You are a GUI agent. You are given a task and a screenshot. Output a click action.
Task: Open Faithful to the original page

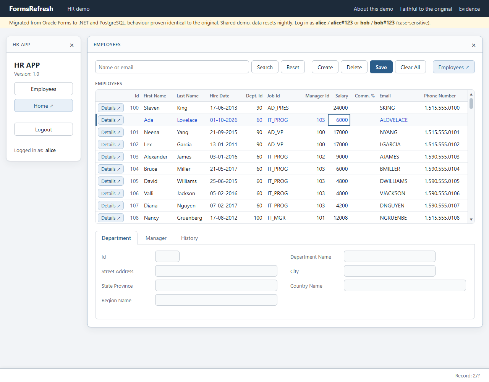pos(426,9)
